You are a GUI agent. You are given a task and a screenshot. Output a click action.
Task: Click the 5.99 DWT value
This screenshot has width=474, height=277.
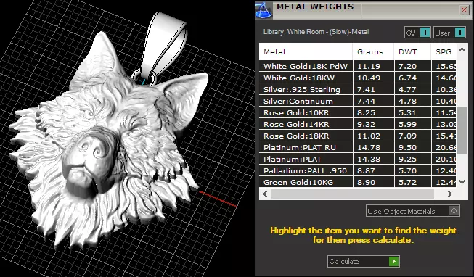point(407,124)
